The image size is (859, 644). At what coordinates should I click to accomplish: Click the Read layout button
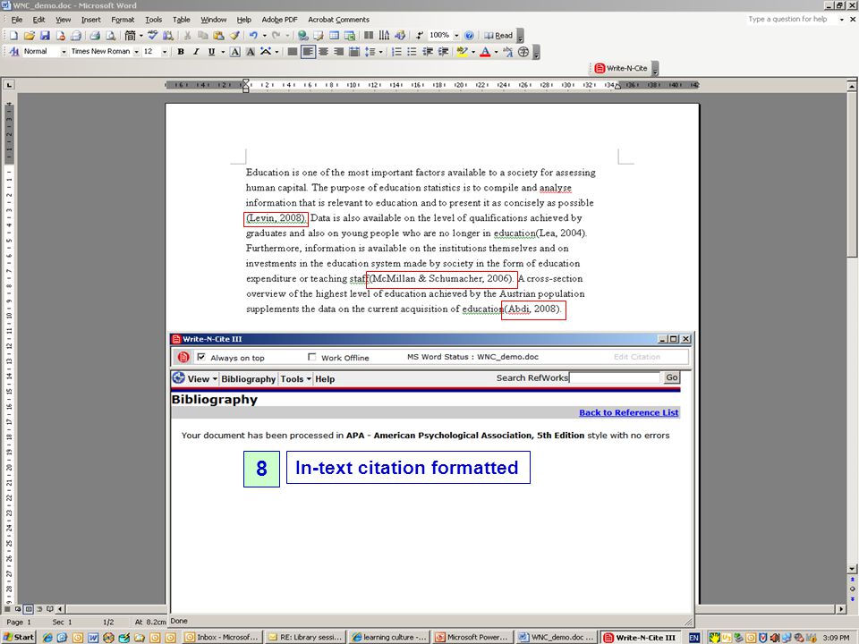(x=498, y=36)
